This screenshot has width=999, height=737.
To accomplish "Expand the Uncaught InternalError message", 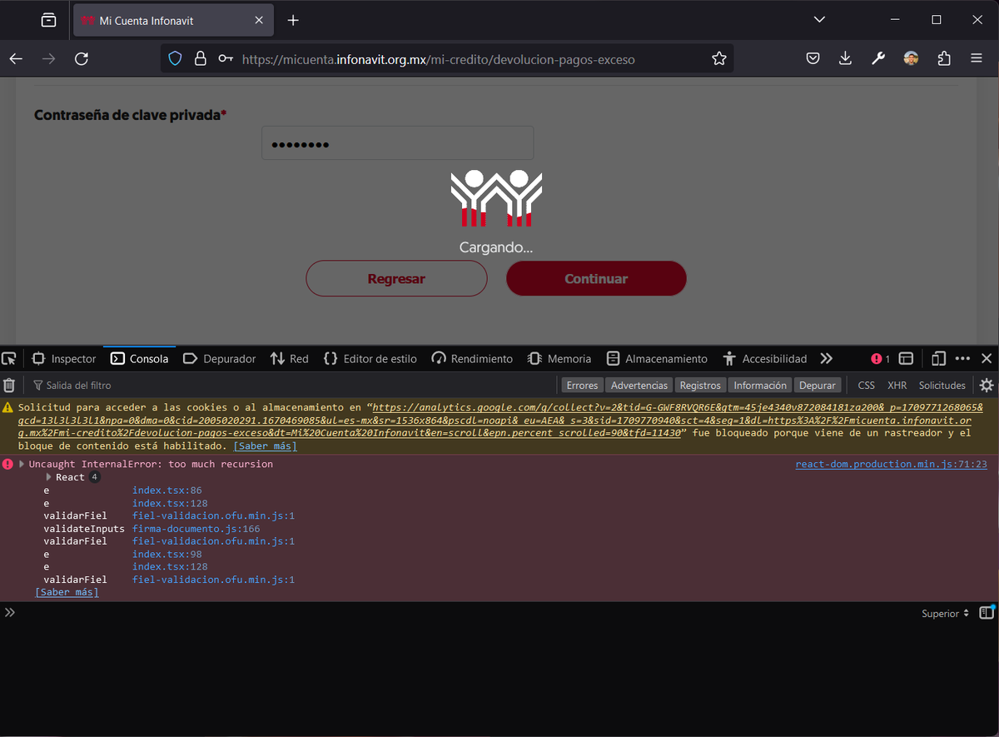I will click(x=22, y=464).
